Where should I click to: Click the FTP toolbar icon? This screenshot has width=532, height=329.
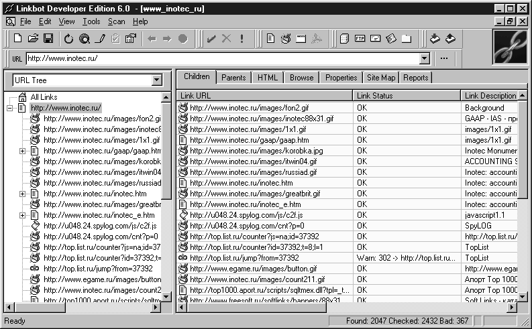tap(360, 38)
